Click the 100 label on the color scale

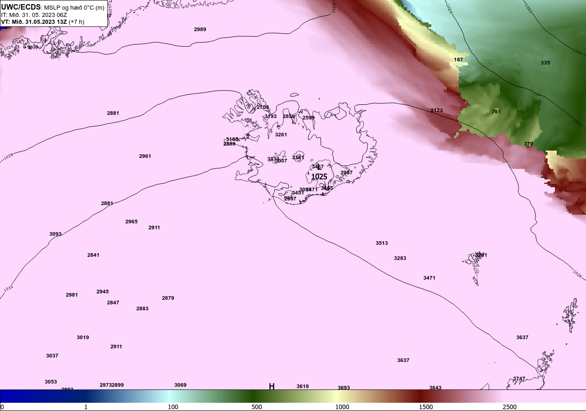173,407
